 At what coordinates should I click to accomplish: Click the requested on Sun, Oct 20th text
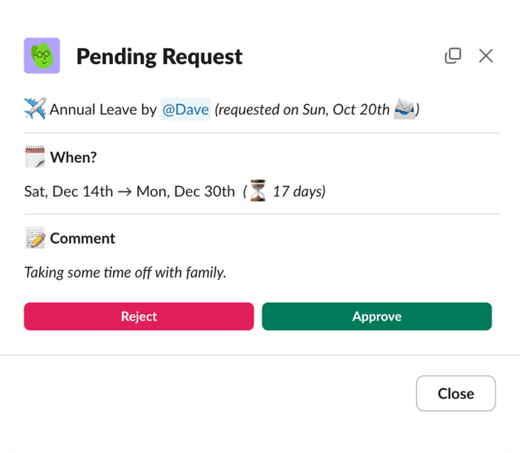pos(302,110)
